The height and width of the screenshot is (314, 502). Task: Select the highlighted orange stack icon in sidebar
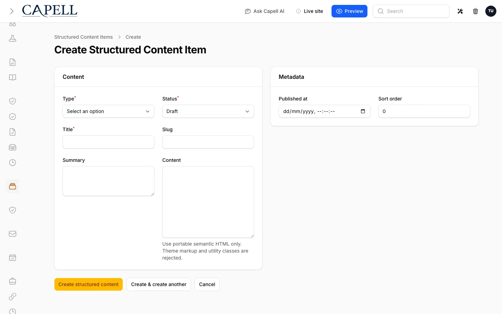click(x=13, y=186)
